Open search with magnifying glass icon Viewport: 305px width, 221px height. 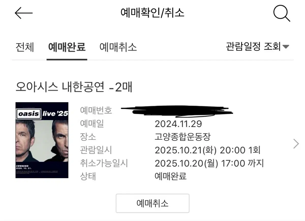coord(282,13)
